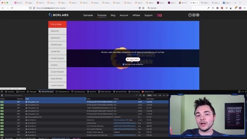
Task: Switch page language with the flag toggle
Action: 159,15
